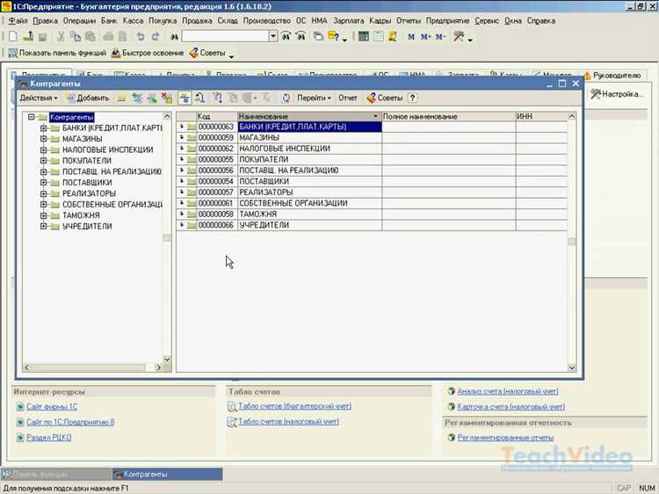
Task: Click the Copy icon in main toolbar
Action: [x=76, y=37]
